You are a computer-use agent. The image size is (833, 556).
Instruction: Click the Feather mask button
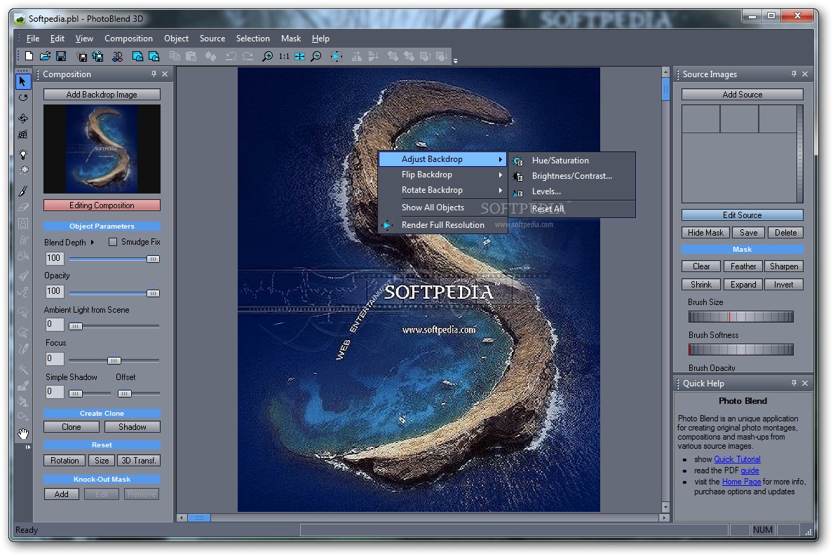click(x=743, y=266)
